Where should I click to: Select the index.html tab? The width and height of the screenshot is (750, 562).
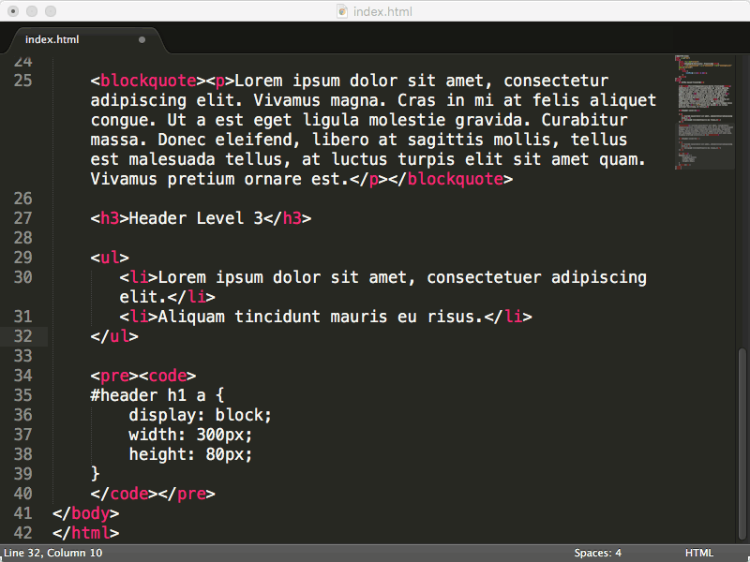52,39
